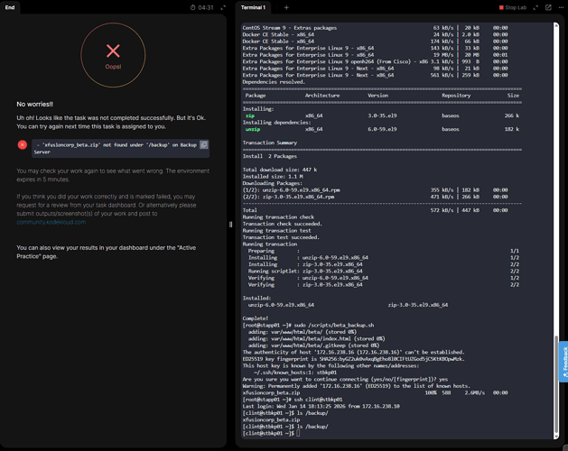Click the red failed status icon
568x451 pixels.
click(x=23, y=144)
